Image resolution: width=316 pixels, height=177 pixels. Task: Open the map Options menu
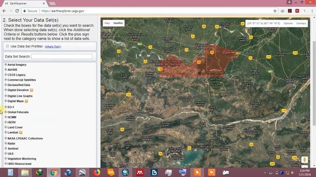[288, 23]
